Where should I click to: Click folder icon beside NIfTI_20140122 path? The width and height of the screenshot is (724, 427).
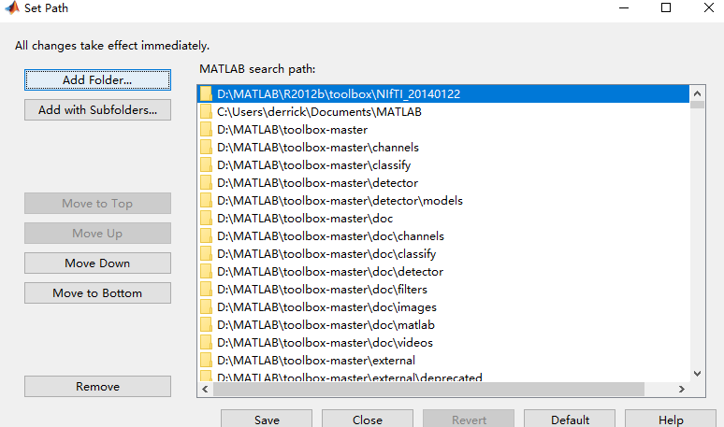206,94
